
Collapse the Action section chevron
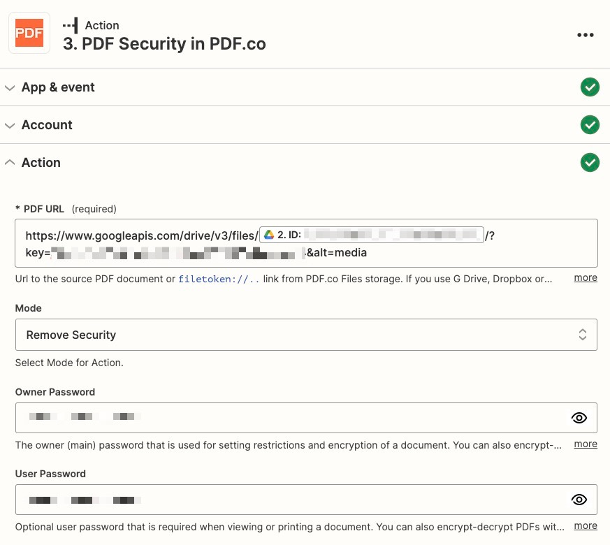click(x=10, y=162)
